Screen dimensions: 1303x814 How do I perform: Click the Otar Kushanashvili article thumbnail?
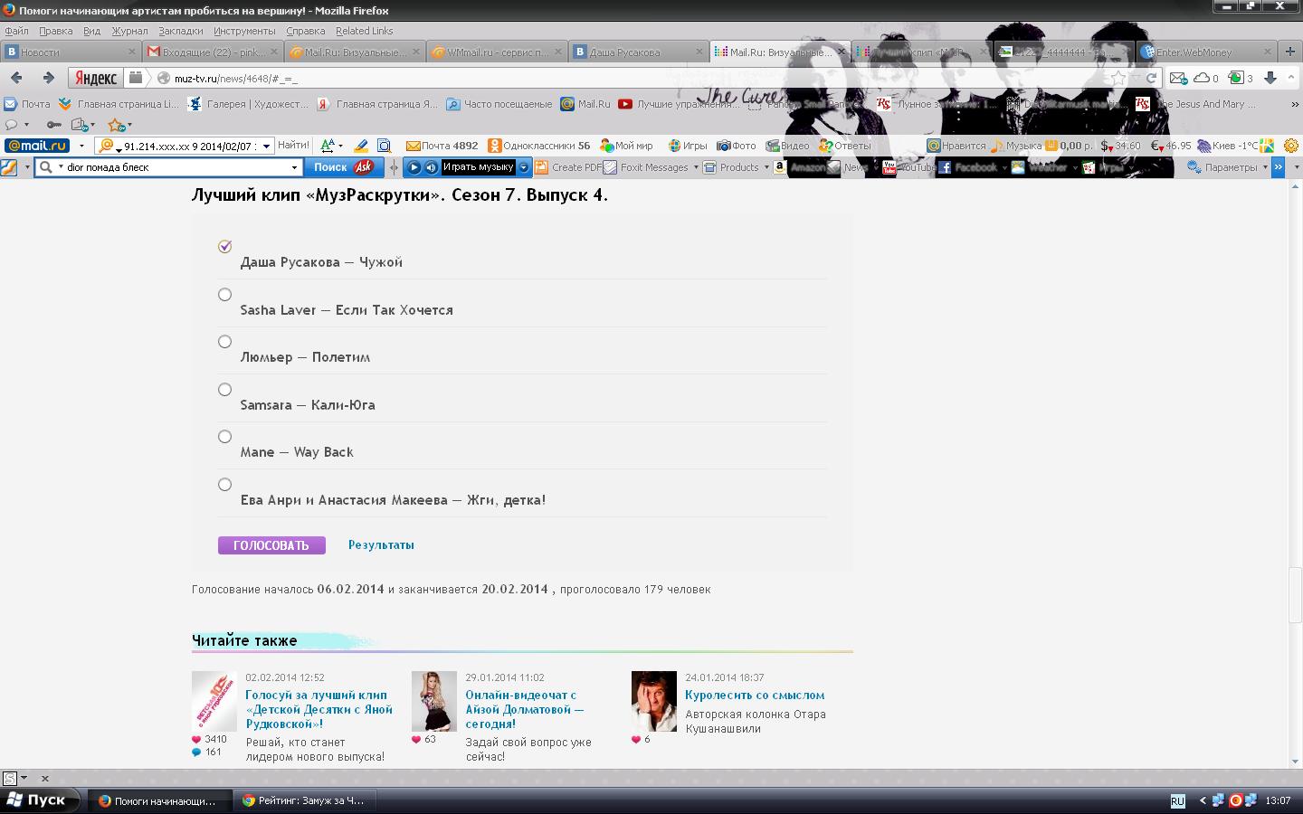pyautogui.click(x=653, y=701)
